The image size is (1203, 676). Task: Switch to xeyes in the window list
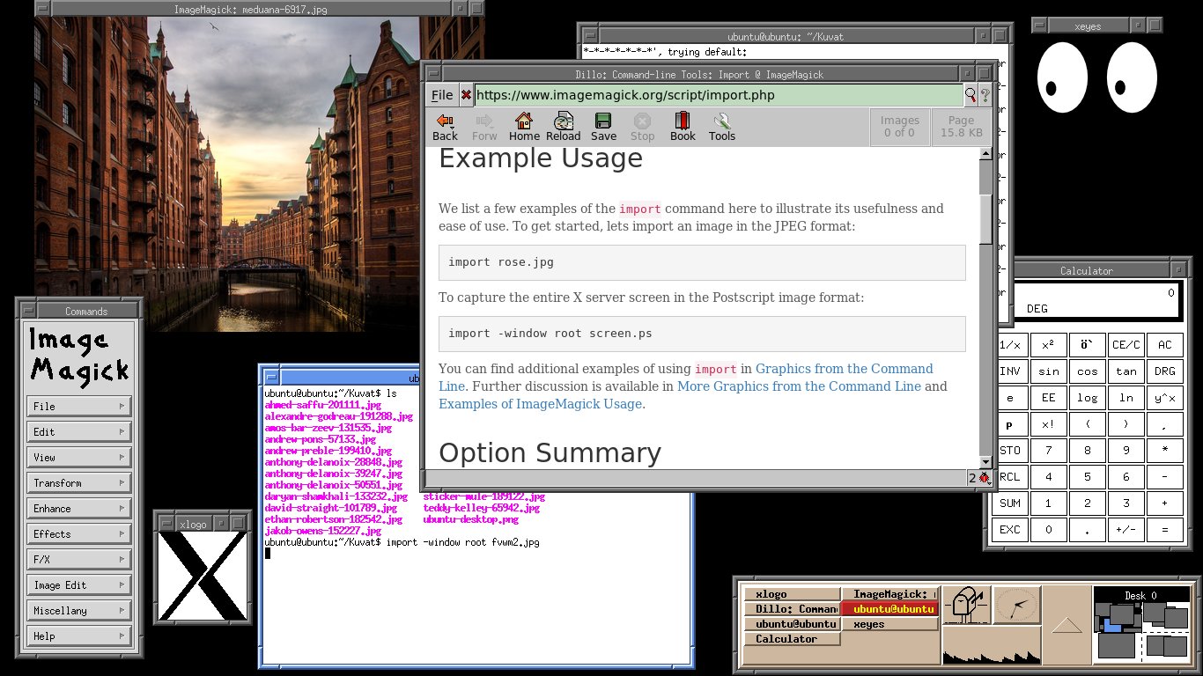889,624
